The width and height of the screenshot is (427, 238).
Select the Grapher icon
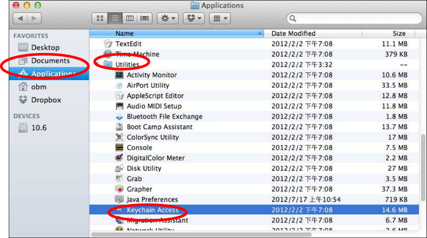[x=119, y=189]
